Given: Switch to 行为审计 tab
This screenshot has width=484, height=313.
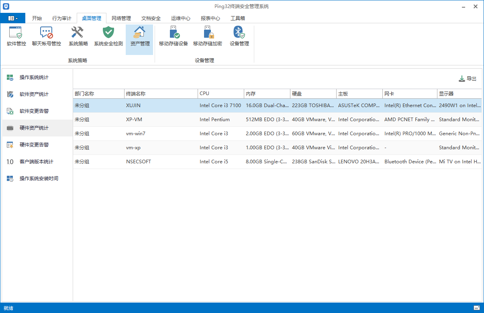Looking at the screenshot, I should point(62,18).
